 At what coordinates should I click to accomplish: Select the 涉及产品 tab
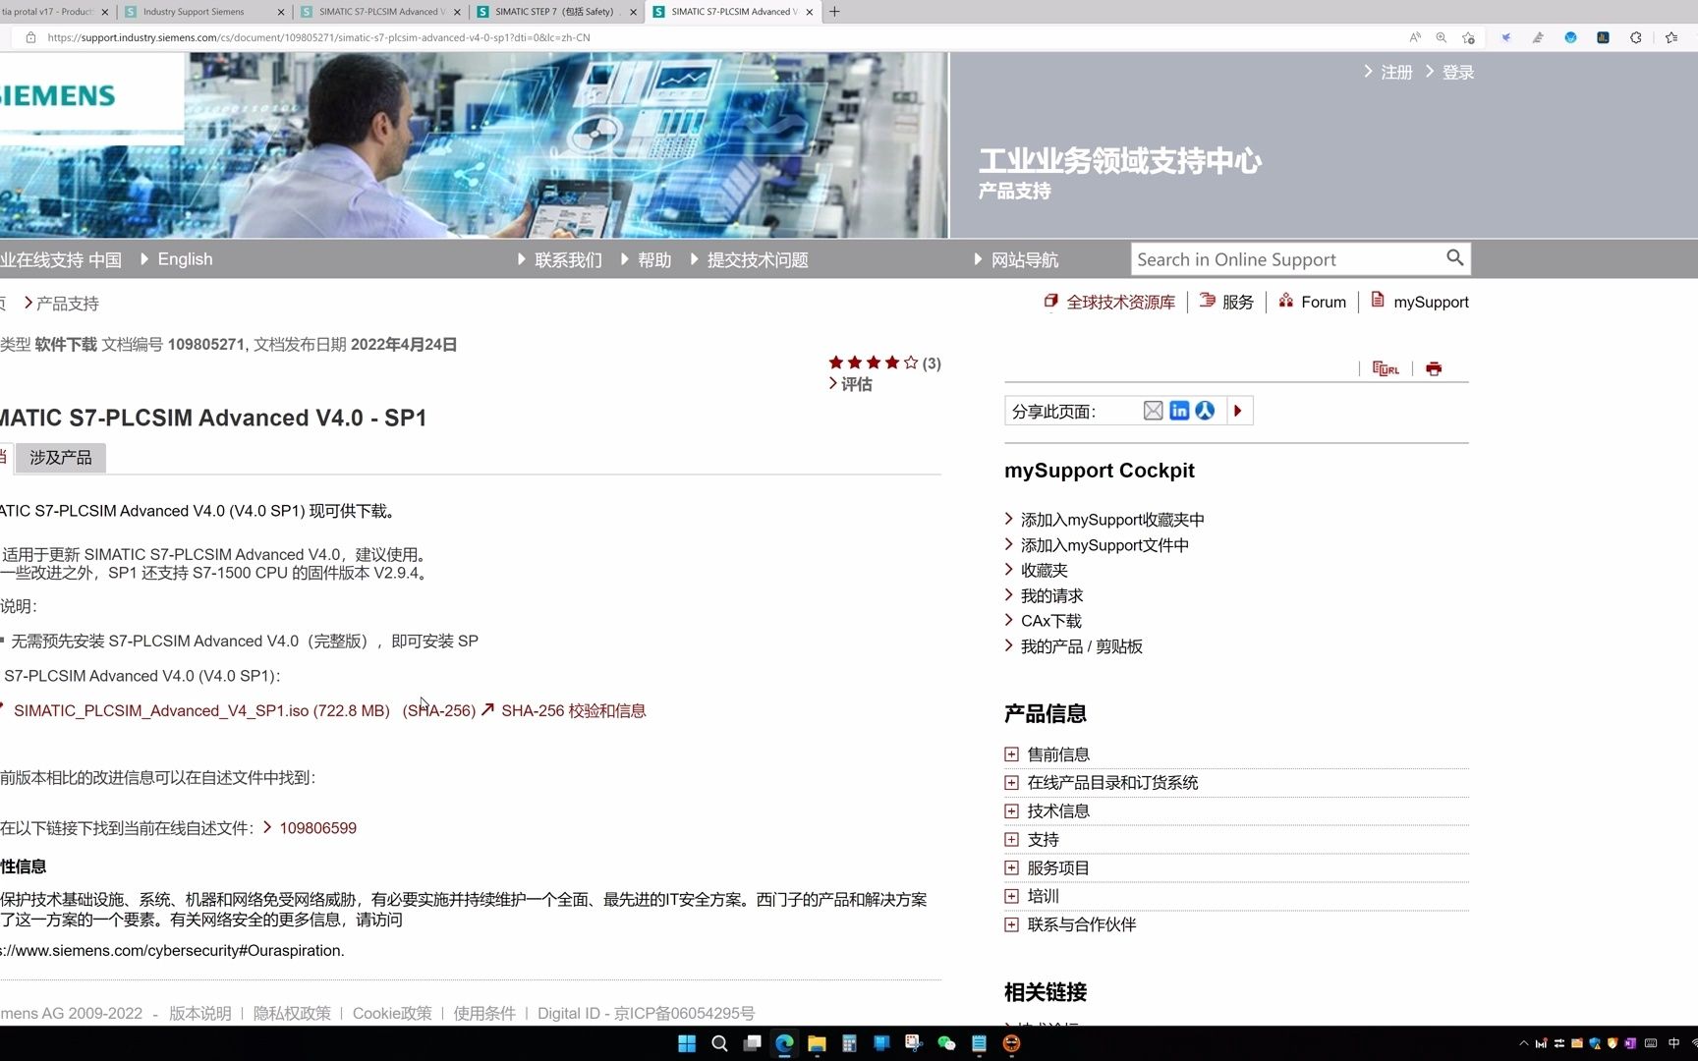coord(60,458)
